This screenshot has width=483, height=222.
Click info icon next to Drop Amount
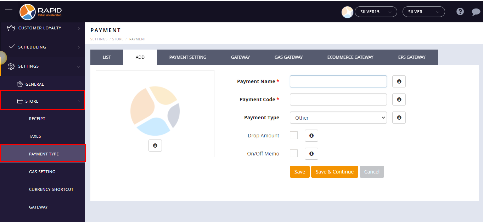(311, 136)
